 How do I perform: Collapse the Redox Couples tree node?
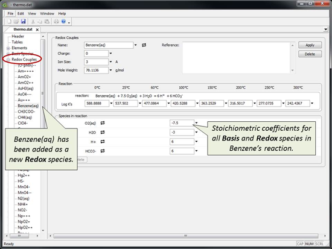tap(8, 60)
